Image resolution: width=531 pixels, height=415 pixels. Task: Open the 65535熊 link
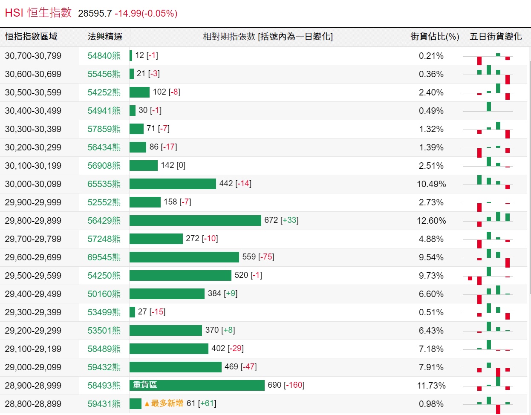click(104, 184)
